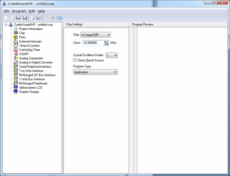Select Bit-Banged I2C Bus Interface item
Screen dimensions: 230x176
point(37,75)
